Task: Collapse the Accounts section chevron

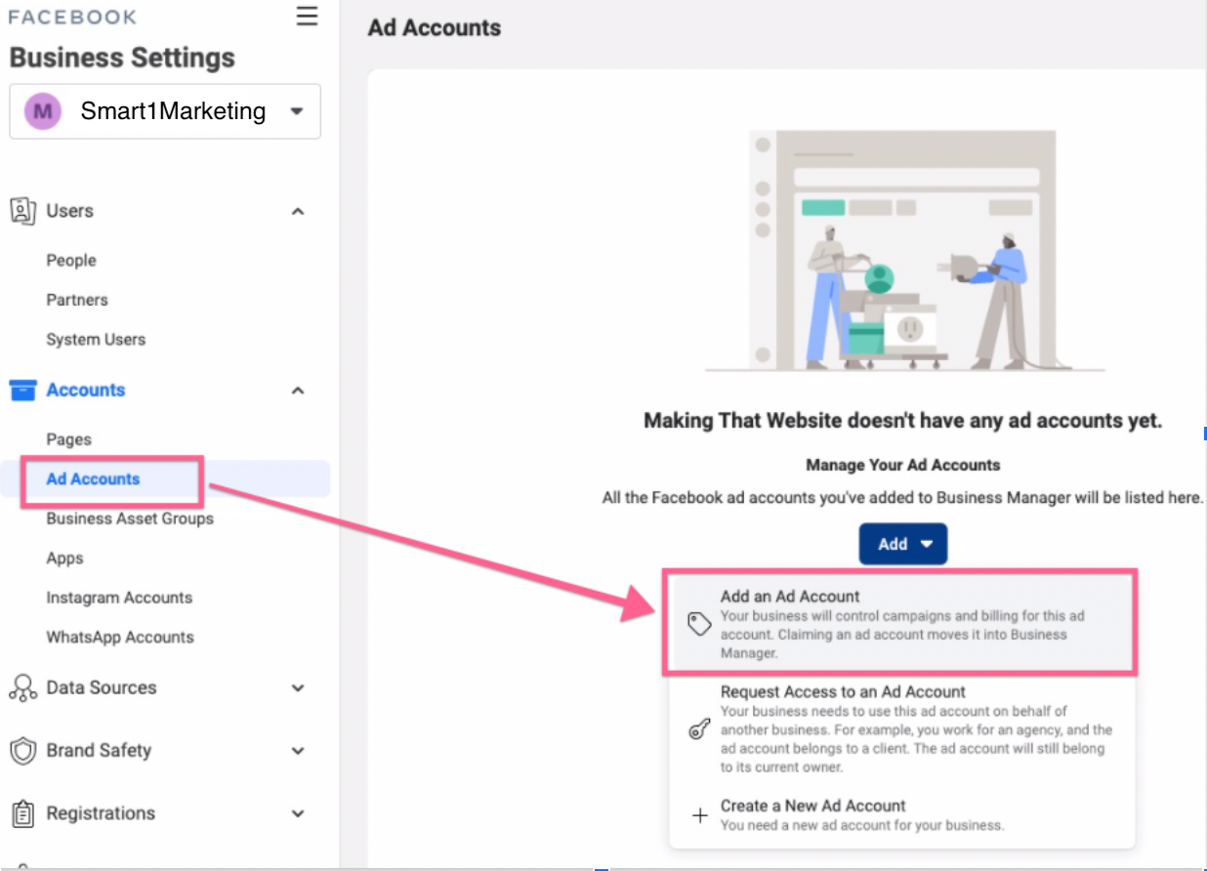Action: (x=298, y=391)
